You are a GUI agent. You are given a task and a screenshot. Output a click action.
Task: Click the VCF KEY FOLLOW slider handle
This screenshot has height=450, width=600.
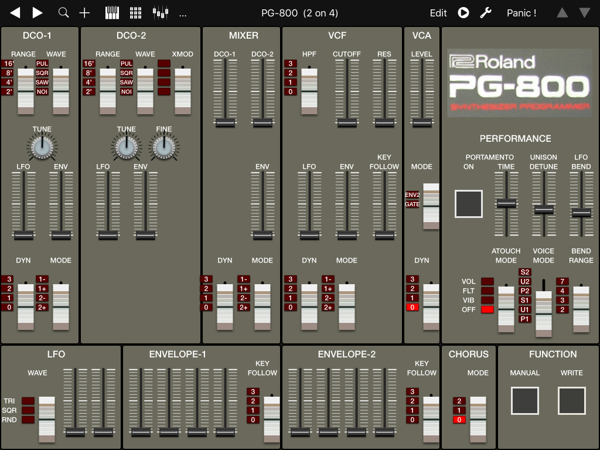tap(384, 236)
